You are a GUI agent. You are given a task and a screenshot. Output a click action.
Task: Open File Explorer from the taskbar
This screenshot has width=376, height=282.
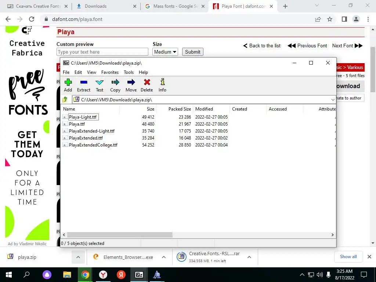click(67, 275)
